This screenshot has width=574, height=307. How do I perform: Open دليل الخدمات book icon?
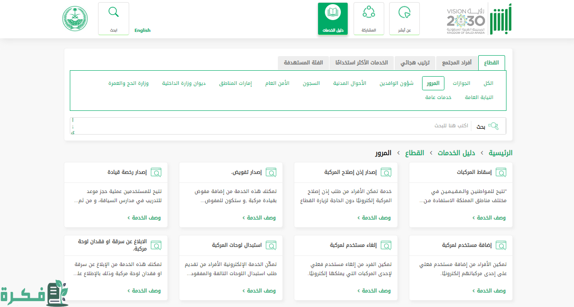(x=333, y=13)
